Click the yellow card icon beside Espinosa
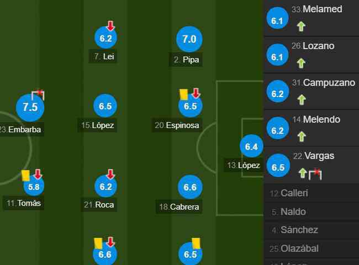Viewport: 359px width, 265px height. coord(184,94)
